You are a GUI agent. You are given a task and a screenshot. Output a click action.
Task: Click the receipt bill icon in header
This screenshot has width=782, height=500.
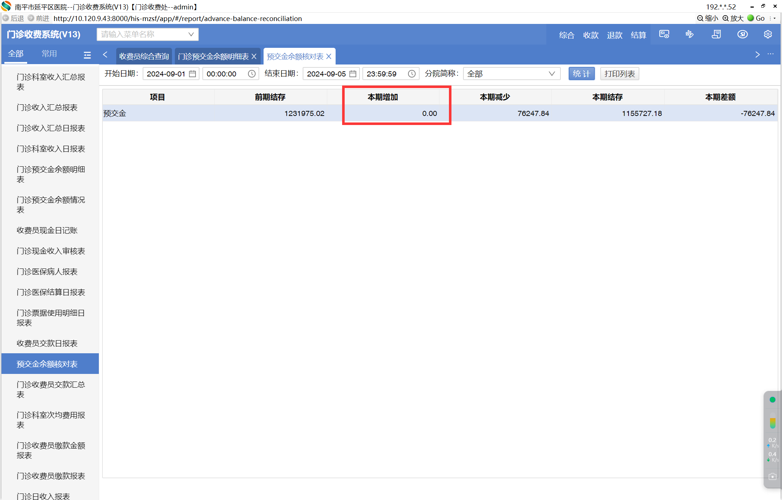pyautogui.click(x=716, y=34)
